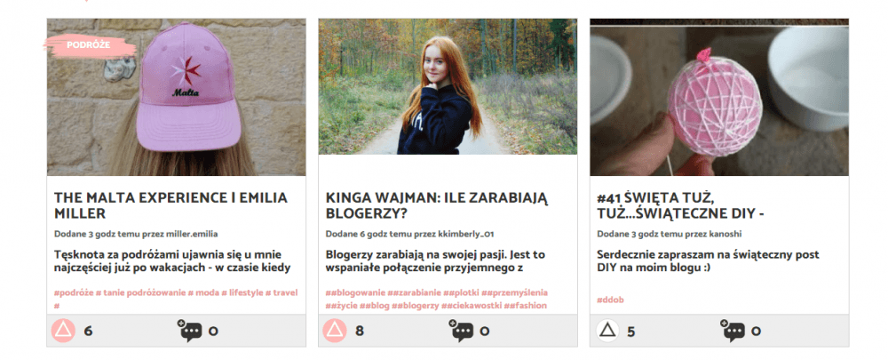
Task: Open title KINGA WAJMAN: ILE ZARABIAJĄ BLOGERZY?
Action: point(437,206)
